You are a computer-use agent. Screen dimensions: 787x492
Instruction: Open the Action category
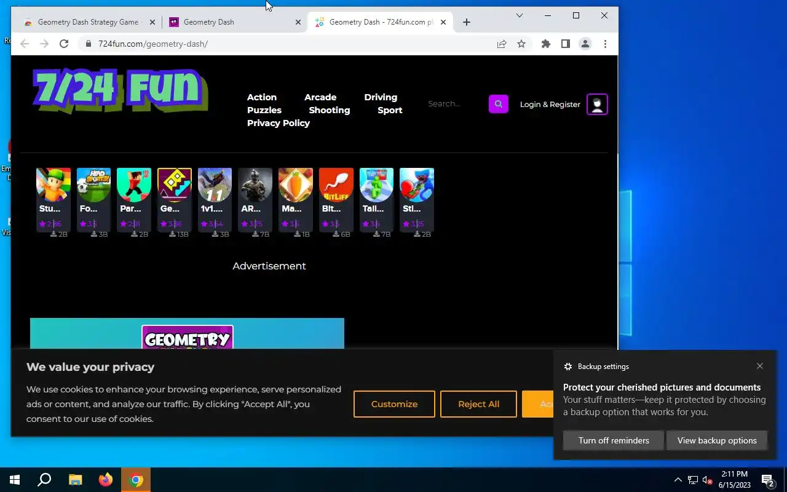click(x=262, y=97)
